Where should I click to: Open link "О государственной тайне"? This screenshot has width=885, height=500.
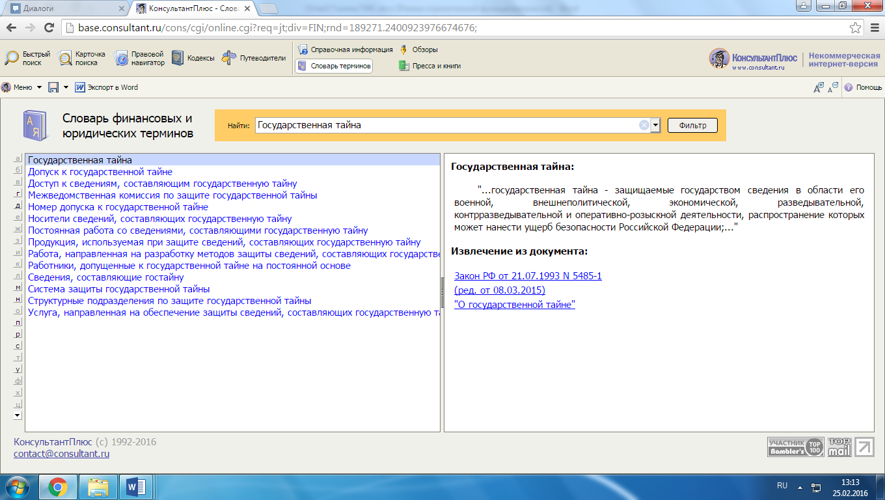click(515, 305)
